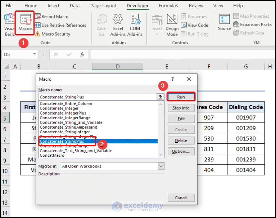Open the Macros dialog from ribbon
This screenshot has width=276, height=218.
[26, 23]
